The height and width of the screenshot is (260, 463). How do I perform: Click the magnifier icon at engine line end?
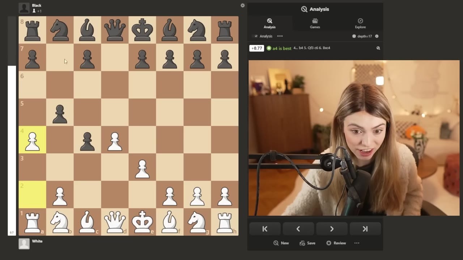click(378, 48)
